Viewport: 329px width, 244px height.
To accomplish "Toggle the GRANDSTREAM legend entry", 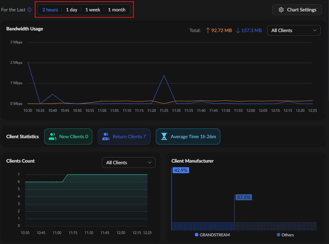I will pos(212,235).
